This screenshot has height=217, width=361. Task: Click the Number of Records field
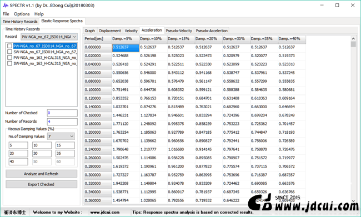point(62,122)
